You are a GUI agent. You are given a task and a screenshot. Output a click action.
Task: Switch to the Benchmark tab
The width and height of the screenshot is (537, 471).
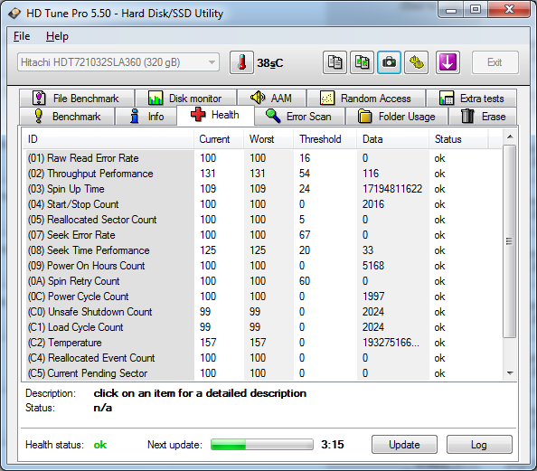coord(67,117)
